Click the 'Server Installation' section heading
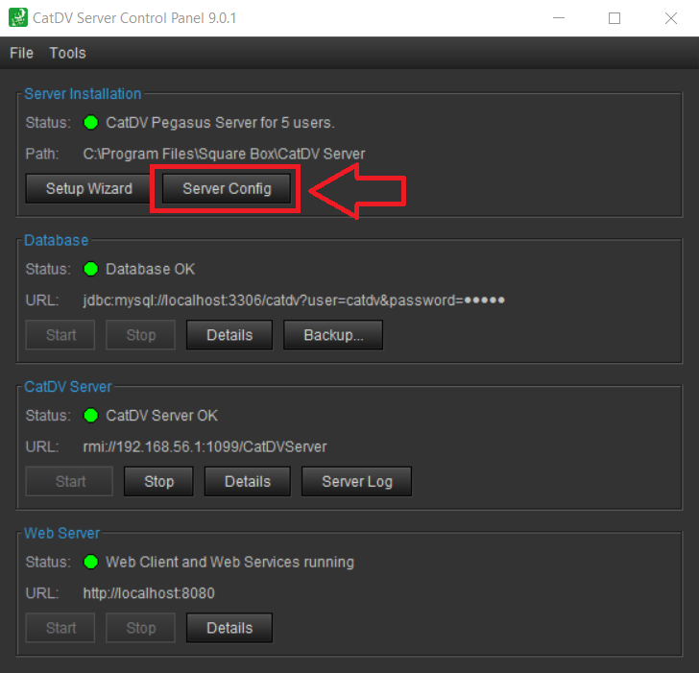Screen dimensions: 699x673 click(83, 94)
